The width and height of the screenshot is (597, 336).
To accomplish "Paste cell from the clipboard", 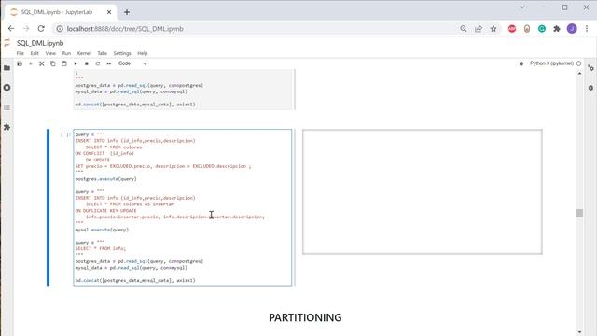I will coord(64,63).
